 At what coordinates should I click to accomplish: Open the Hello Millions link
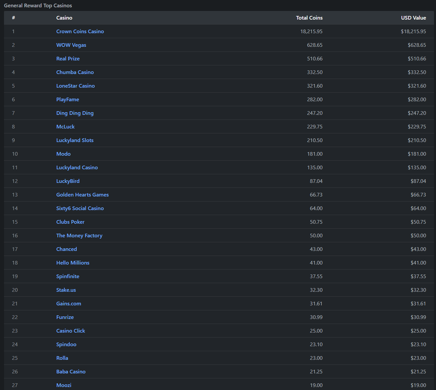coord(73,263)
